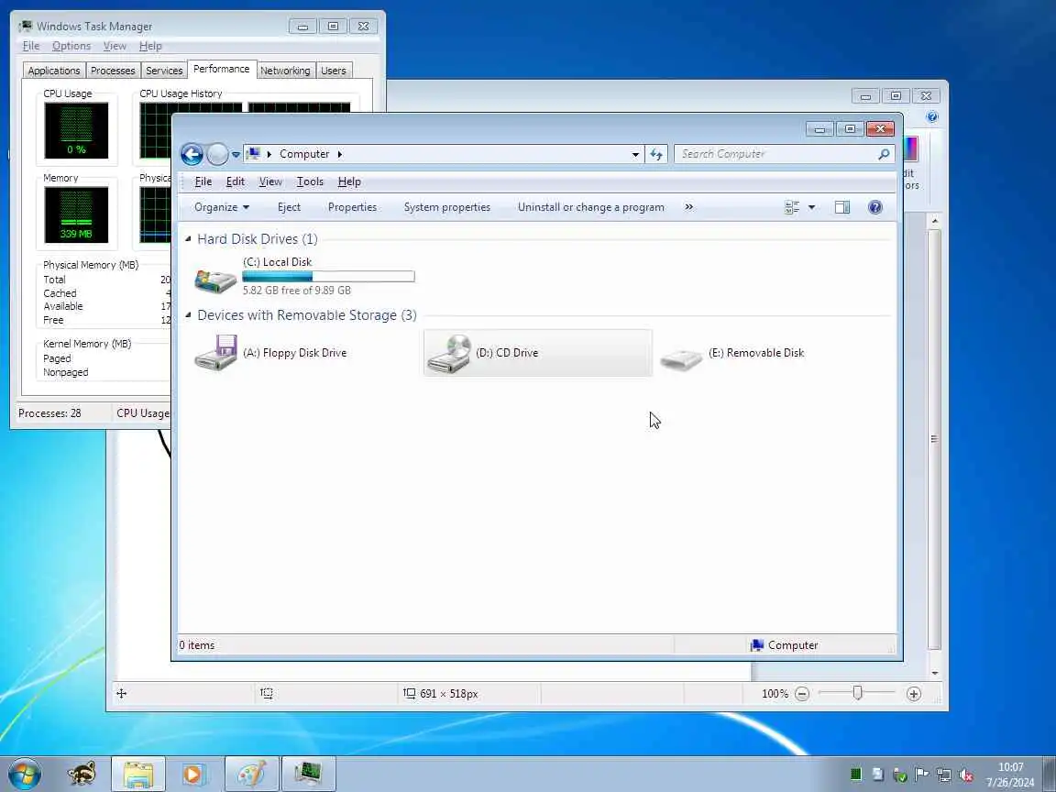
Task: Launch Windows Media Player from taskbar
Action: click(193, 774)
